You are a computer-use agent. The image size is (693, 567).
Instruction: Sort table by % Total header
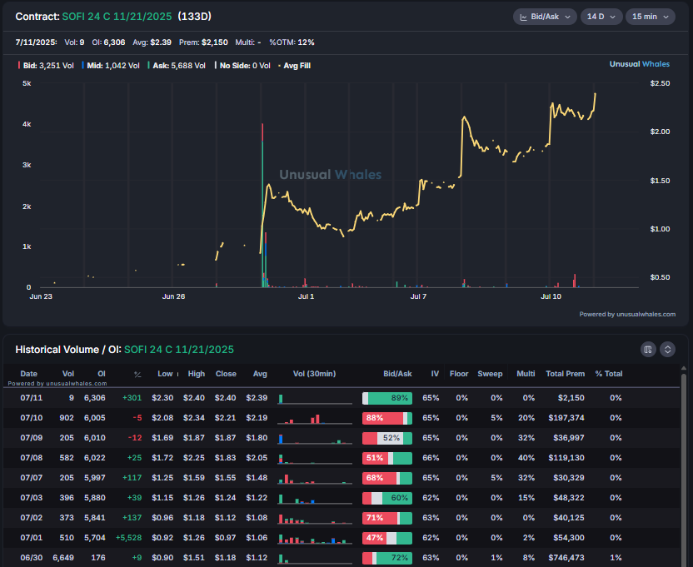608,374
